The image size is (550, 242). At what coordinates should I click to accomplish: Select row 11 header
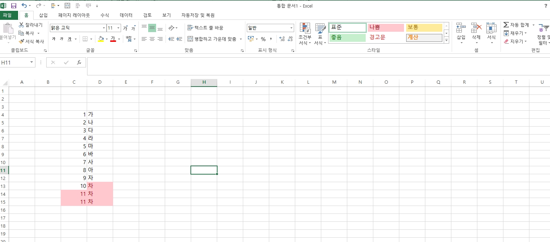[x=4, y=170]
